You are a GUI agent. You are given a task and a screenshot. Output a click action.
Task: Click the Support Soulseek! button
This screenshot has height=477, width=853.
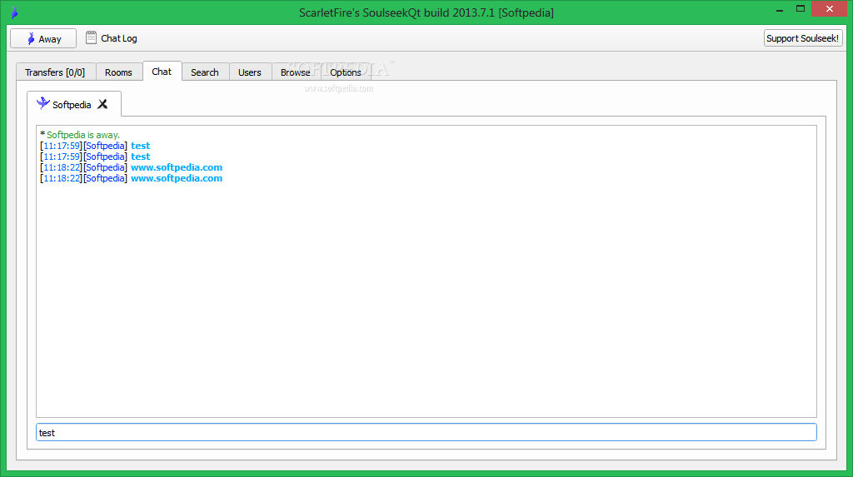click(x=802, y=38)
